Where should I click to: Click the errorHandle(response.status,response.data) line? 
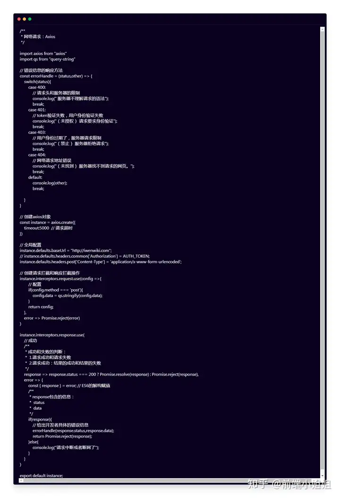click(73, 430)
